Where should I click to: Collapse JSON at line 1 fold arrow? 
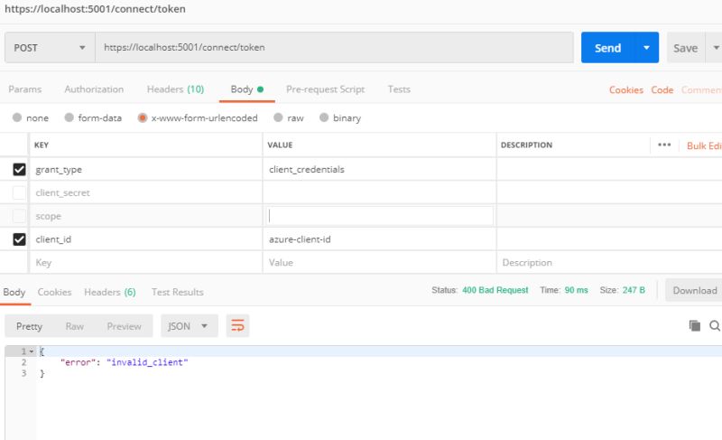[x=32, y=351]
